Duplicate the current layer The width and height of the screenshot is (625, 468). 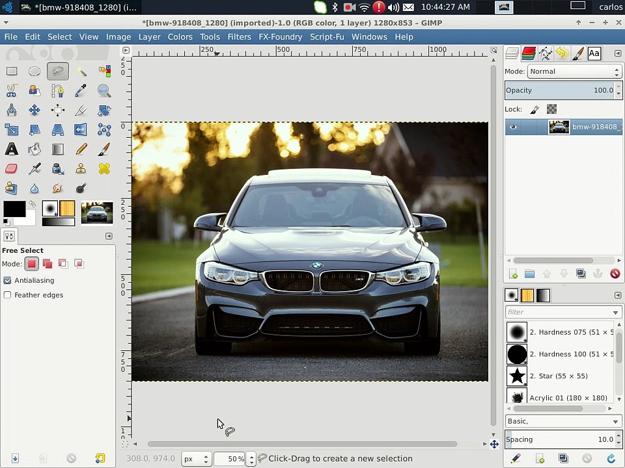(x=581, y=274)
